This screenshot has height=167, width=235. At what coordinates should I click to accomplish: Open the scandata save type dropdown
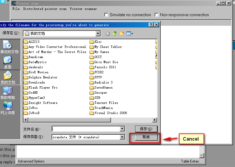[x=122, y=137]
